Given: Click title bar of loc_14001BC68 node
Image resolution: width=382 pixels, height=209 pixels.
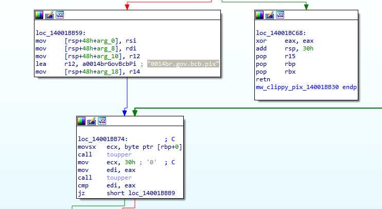Looking at the screenshot, I should pos(306,15).
